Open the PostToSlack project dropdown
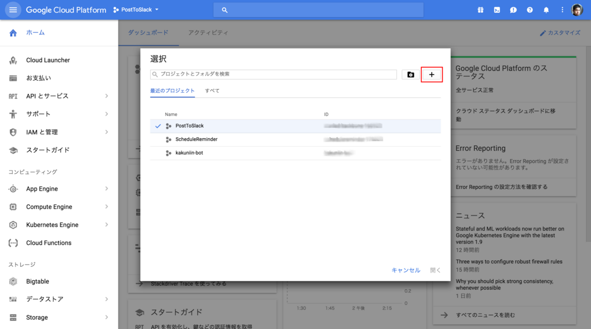Screen dimensions: 591x329 point(136,10)
